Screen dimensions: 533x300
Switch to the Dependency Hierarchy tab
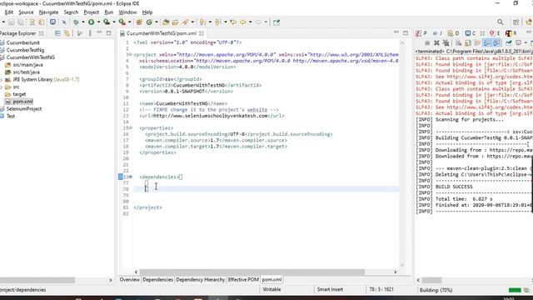pos(201,280)
